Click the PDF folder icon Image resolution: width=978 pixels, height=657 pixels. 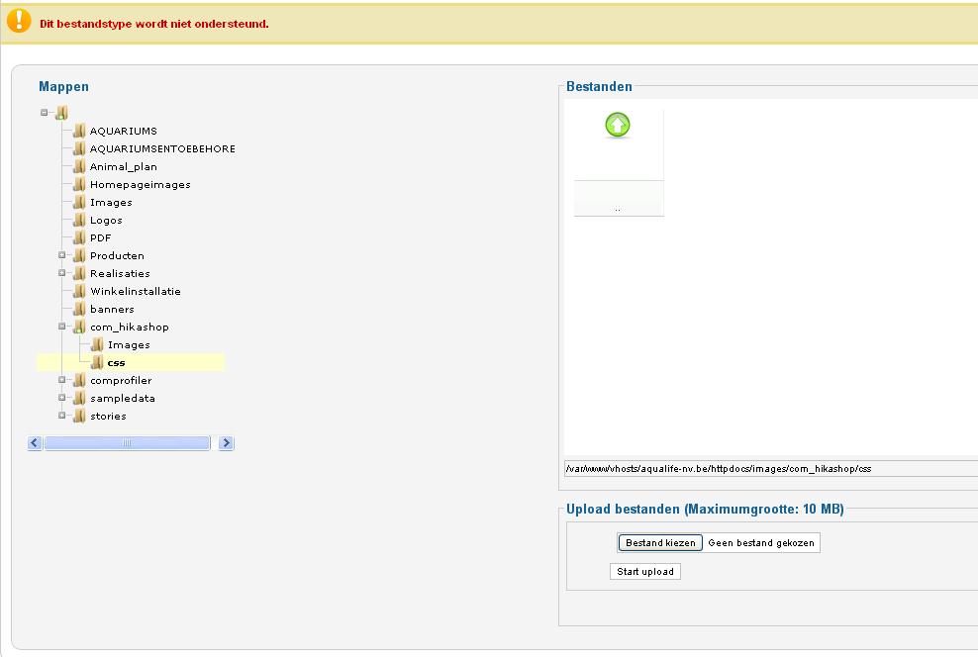(x=79, y=237)
